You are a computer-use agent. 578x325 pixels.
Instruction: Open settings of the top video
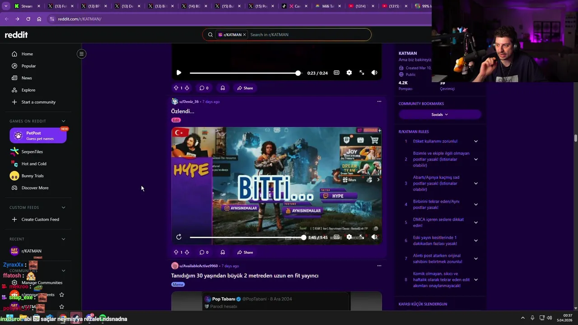click(x=349, y=73)
